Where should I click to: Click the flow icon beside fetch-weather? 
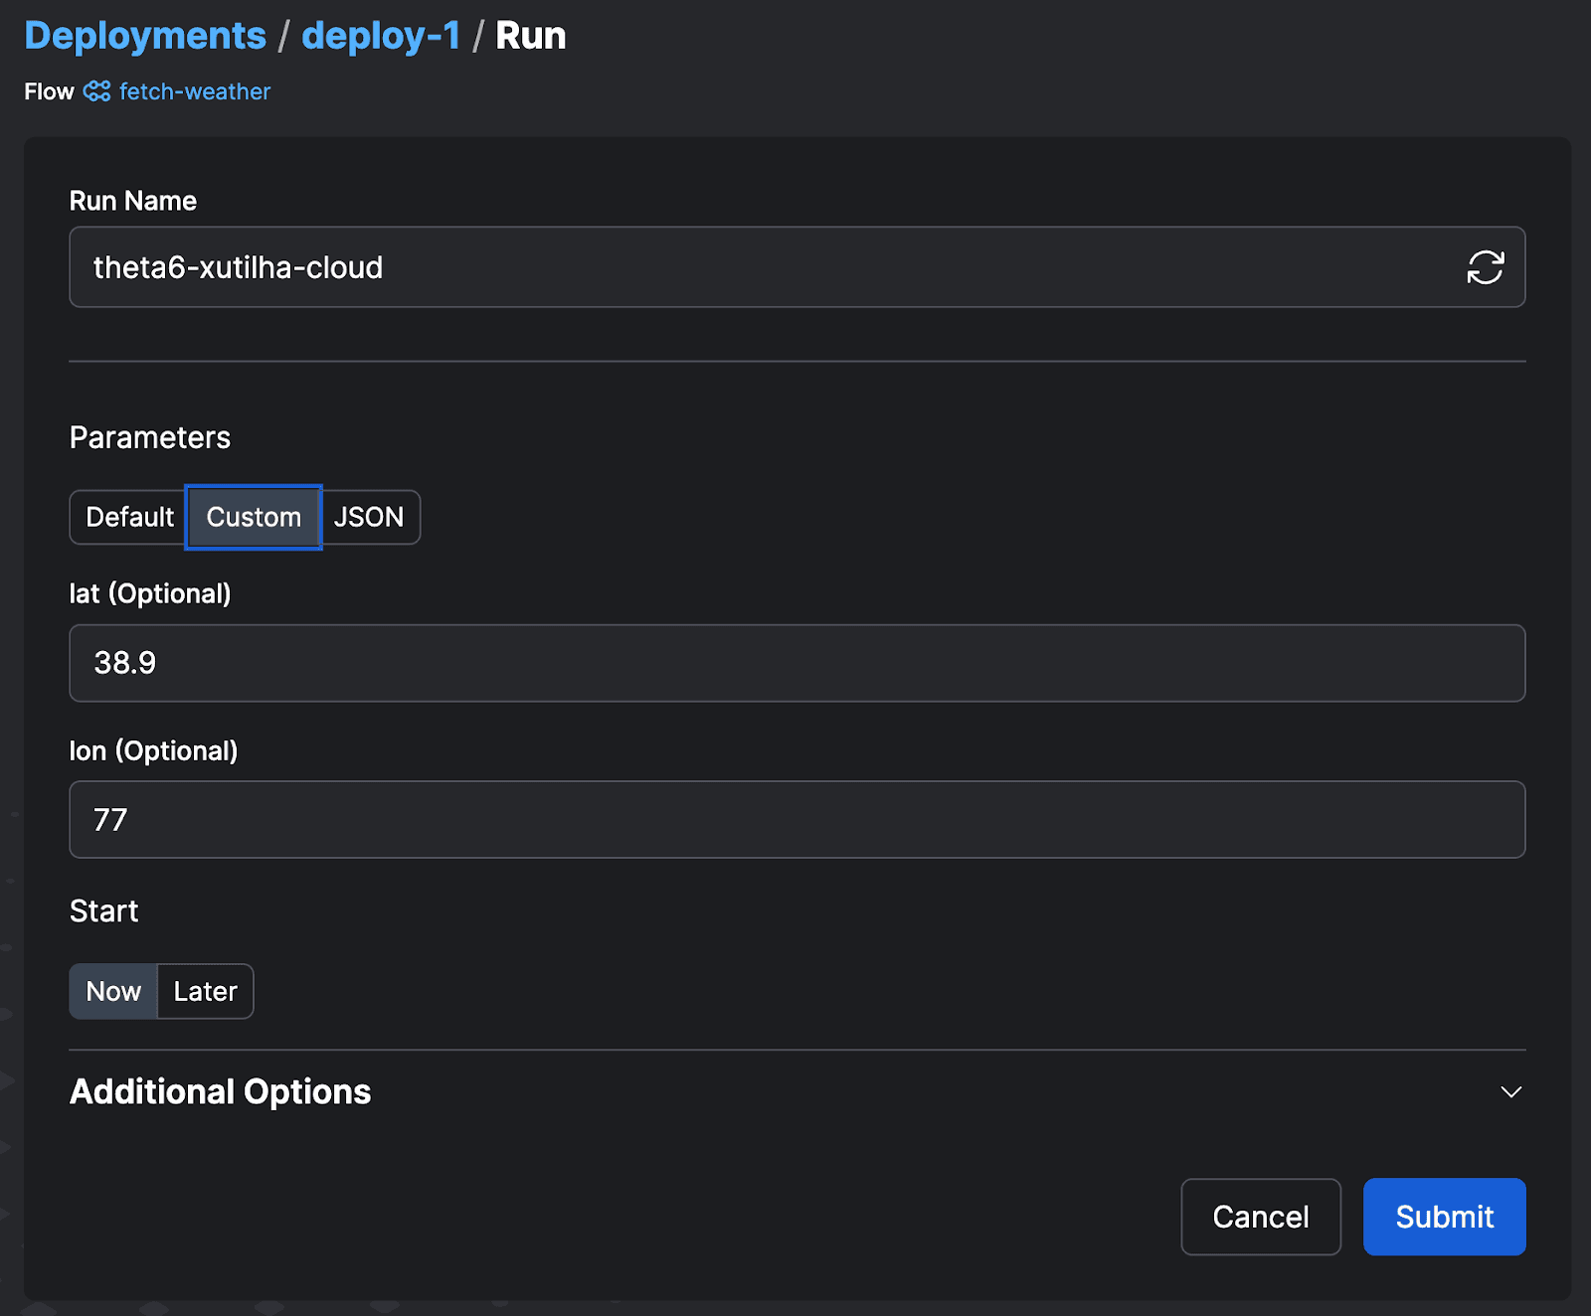pyautogui.click(x=96, y=91)
